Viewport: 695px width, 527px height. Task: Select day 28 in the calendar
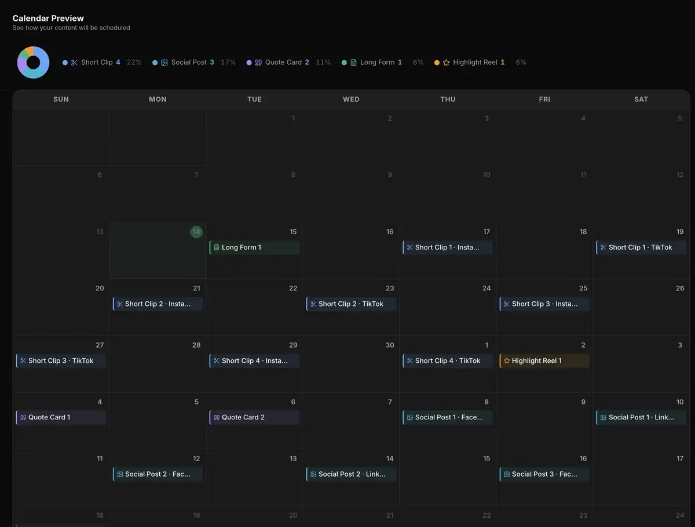(x=196, y=345)
